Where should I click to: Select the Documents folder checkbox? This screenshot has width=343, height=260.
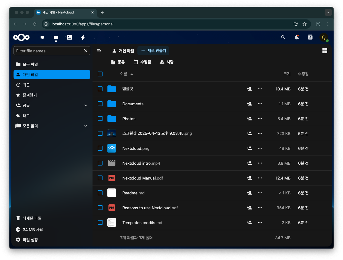(x=100, y=104)
